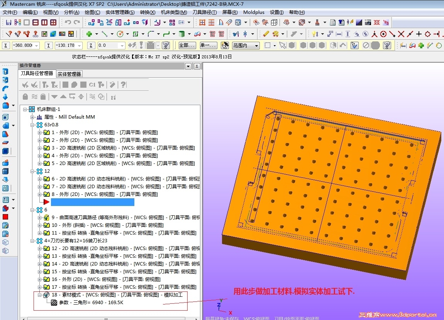Collapse the toolpath group named 12
The height and width of the screenshot is (320, 444).
[x=32, y=171]
